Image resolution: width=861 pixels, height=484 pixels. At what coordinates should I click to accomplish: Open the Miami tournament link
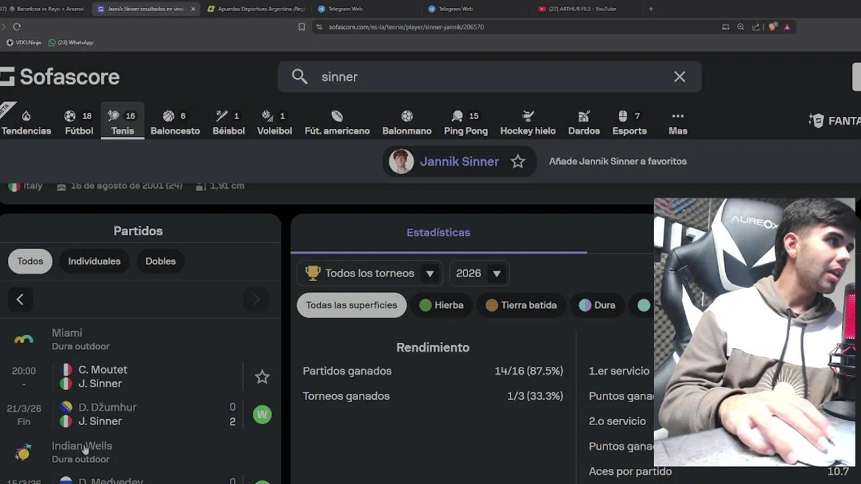tap(67, 333)
